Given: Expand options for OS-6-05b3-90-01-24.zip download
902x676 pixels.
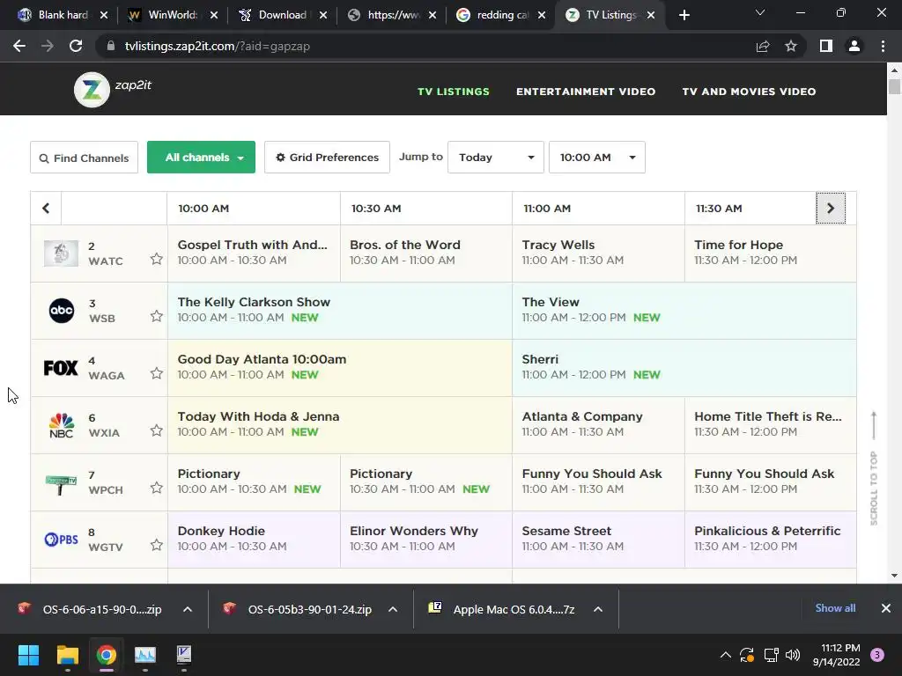Looking at the screenshot, I should pos(393,609).
